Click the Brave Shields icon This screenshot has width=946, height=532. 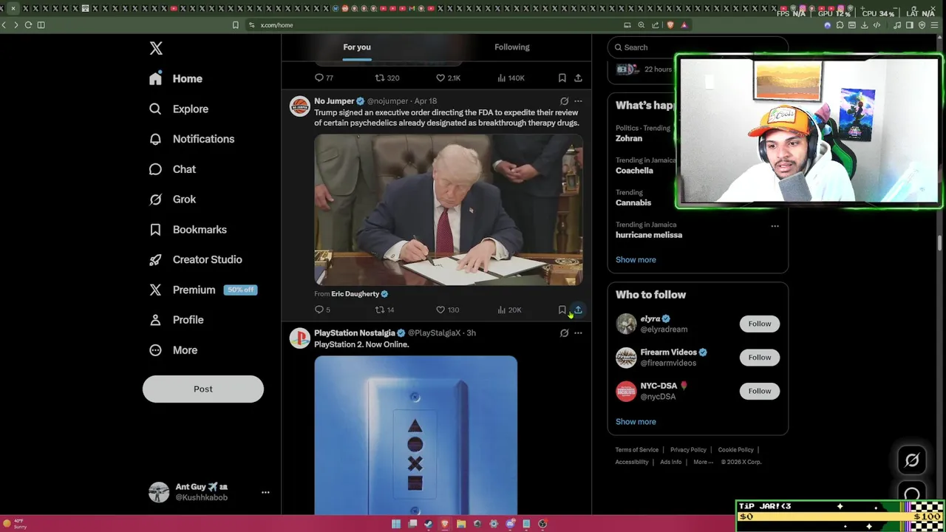[x=670, y=25]
